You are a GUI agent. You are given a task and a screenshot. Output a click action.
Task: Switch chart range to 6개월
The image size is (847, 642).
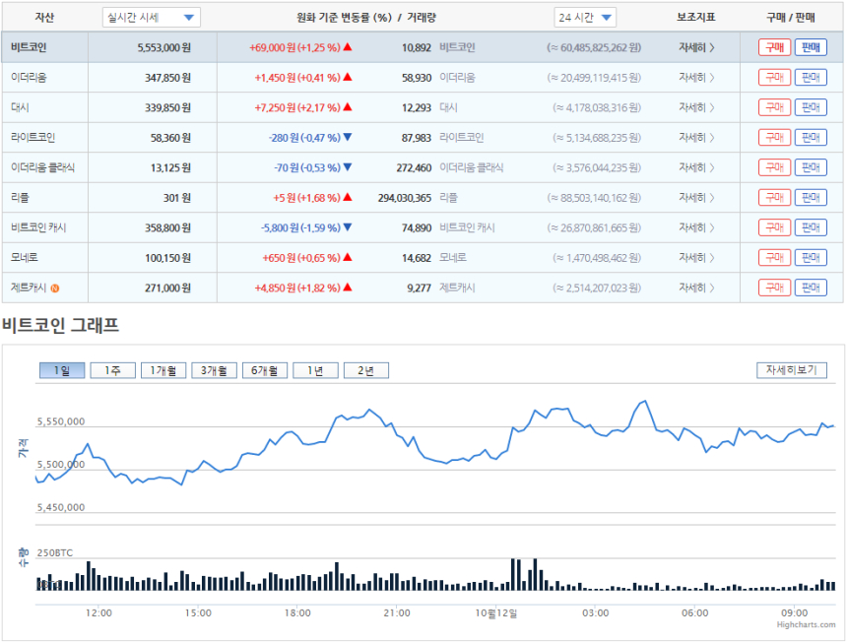point(265,370)
